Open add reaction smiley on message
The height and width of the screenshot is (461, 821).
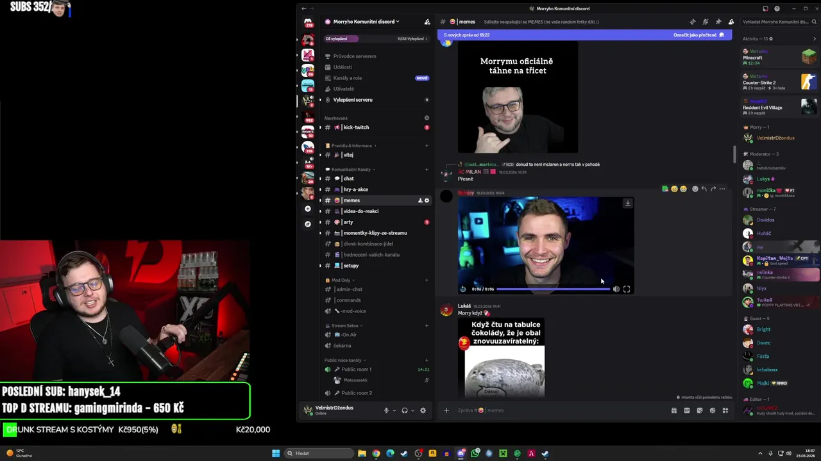click(x=695, y=189)
